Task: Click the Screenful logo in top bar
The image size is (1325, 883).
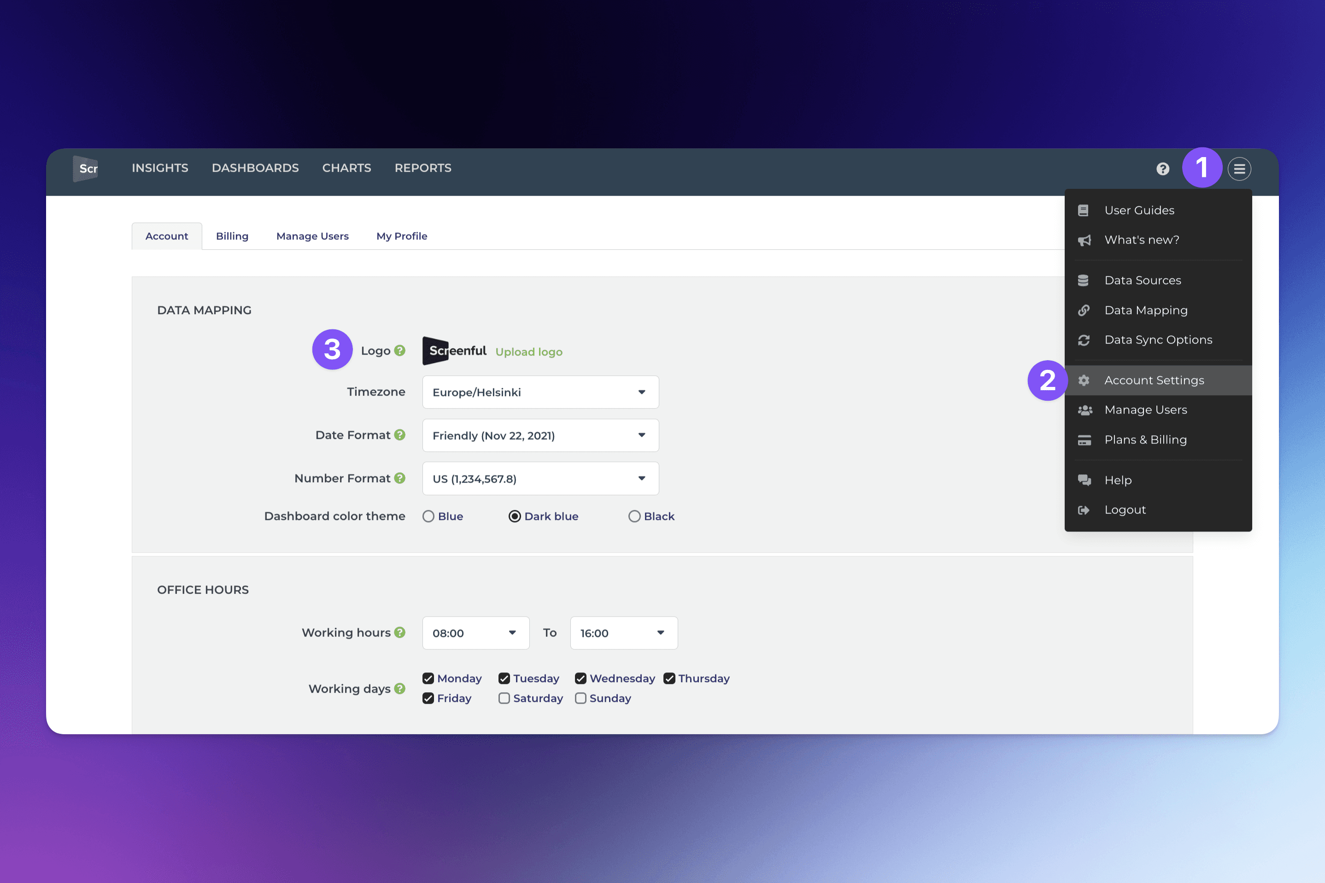Action: point(86,169)
